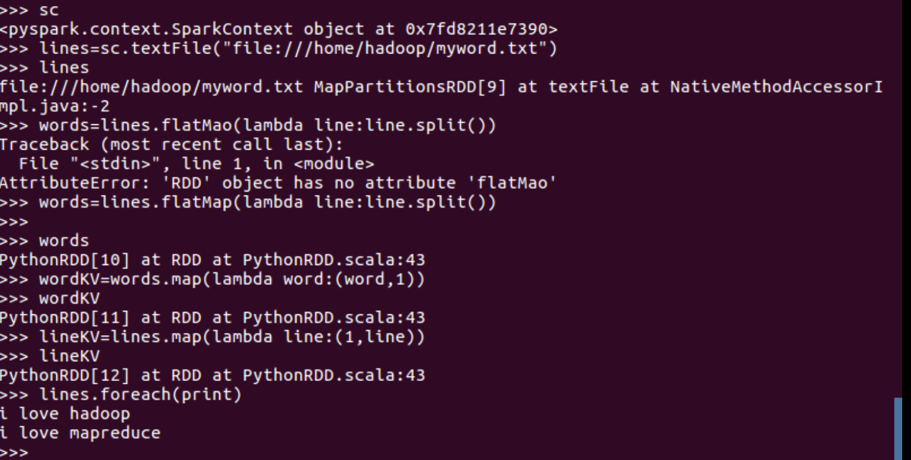Click the scrollbar thumb at the right edge
The width and height of the screenshot is (911, 460).
click(898, 428)
